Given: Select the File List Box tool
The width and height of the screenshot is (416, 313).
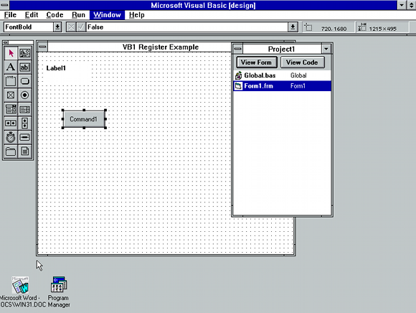Looking at the screenshot, I should [x=25, y=151].
